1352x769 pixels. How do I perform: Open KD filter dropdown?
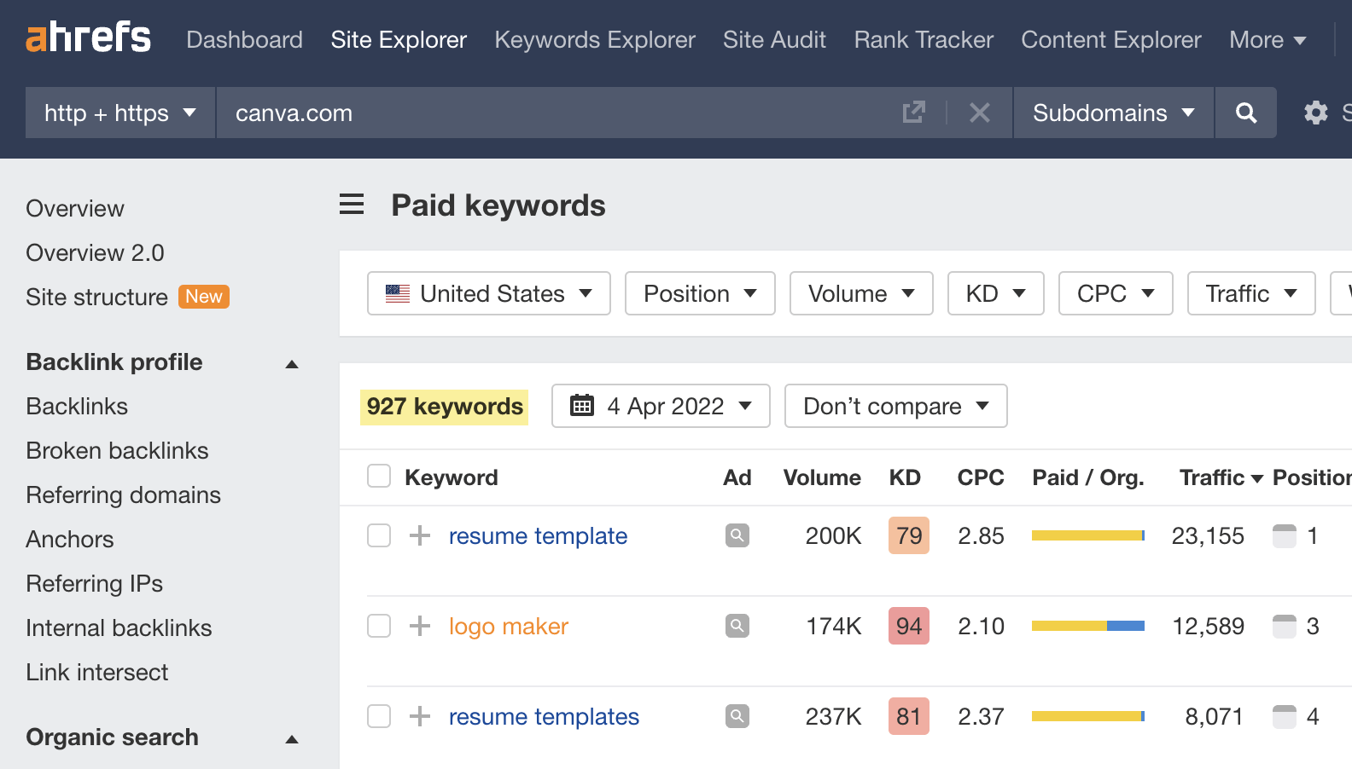point(996,293)
